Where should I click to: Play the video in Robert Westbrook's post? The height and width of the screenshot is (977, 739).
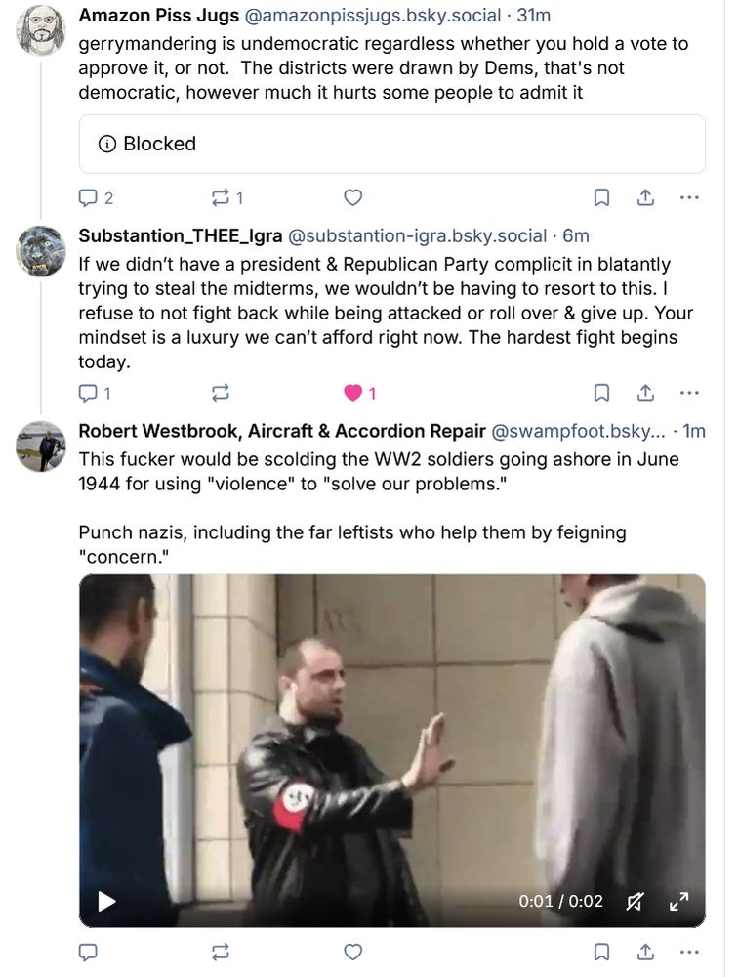tap(107, 901)
